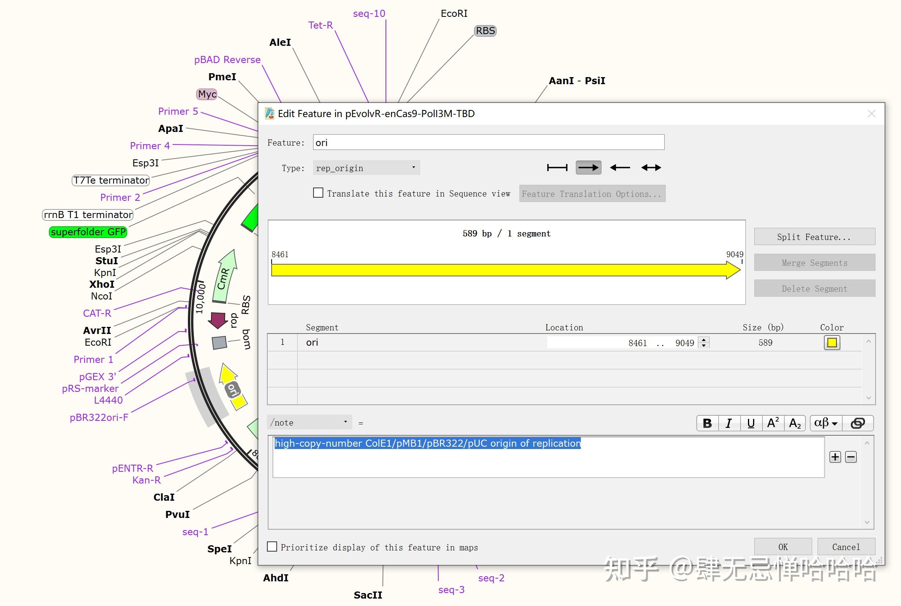Image resolution: width=901 pixels, height=606 pixels.
Task: Click SacII enzyme site label
Action: [x=368, y=595]
